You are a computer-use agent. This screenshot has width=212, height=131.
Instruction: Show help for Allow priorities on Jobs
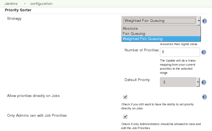point(205,97)
